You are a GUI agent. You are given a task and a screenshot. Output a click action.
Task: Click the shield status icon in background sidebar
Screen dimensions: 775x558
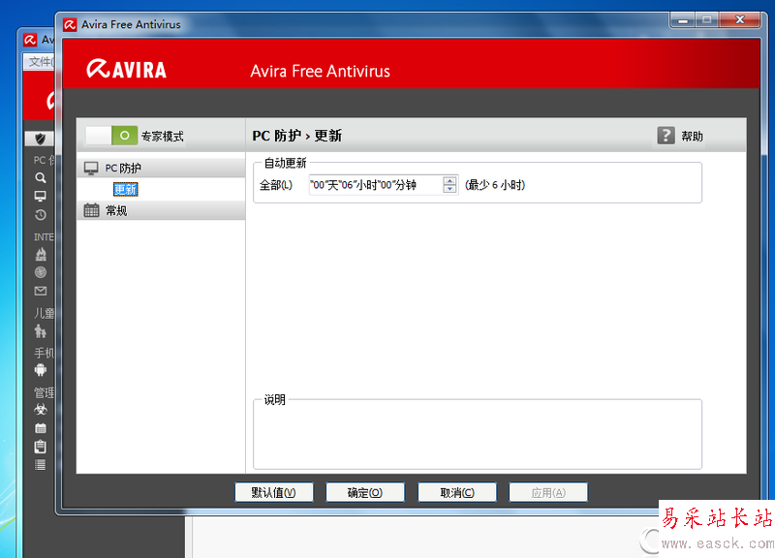point(40,139)
